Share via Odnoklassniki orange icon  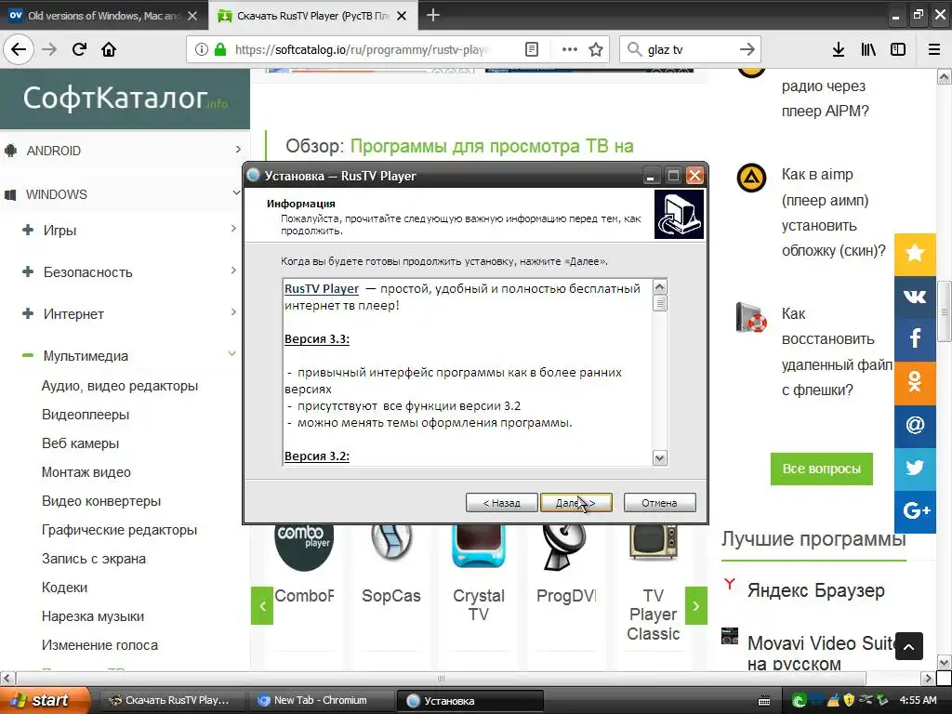click(x=915, y=382)
